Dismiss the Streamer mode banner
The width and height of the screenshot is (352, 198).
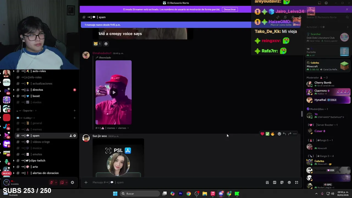[347, 9]
